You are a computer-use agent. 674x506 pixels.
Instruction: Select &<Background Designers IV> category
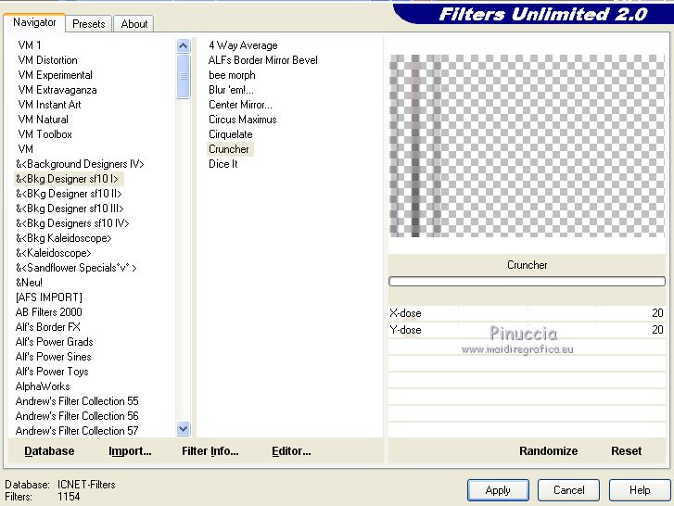(x=80, y=164)
